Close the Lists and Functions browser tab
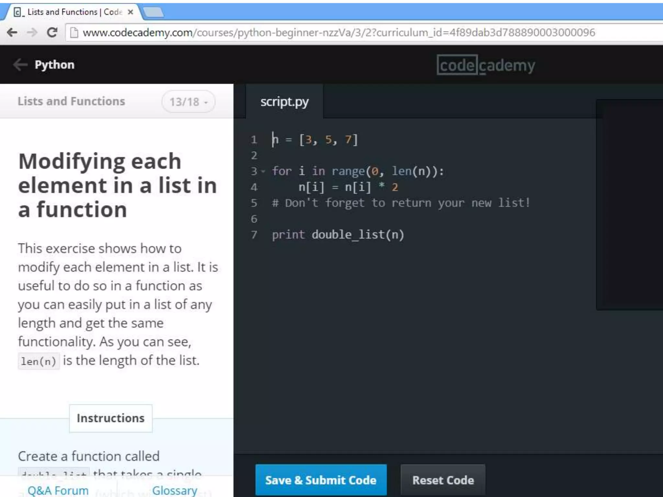 pos(130,12)
